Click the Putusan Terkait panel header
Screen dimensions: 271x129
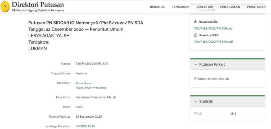pos(227,64)
